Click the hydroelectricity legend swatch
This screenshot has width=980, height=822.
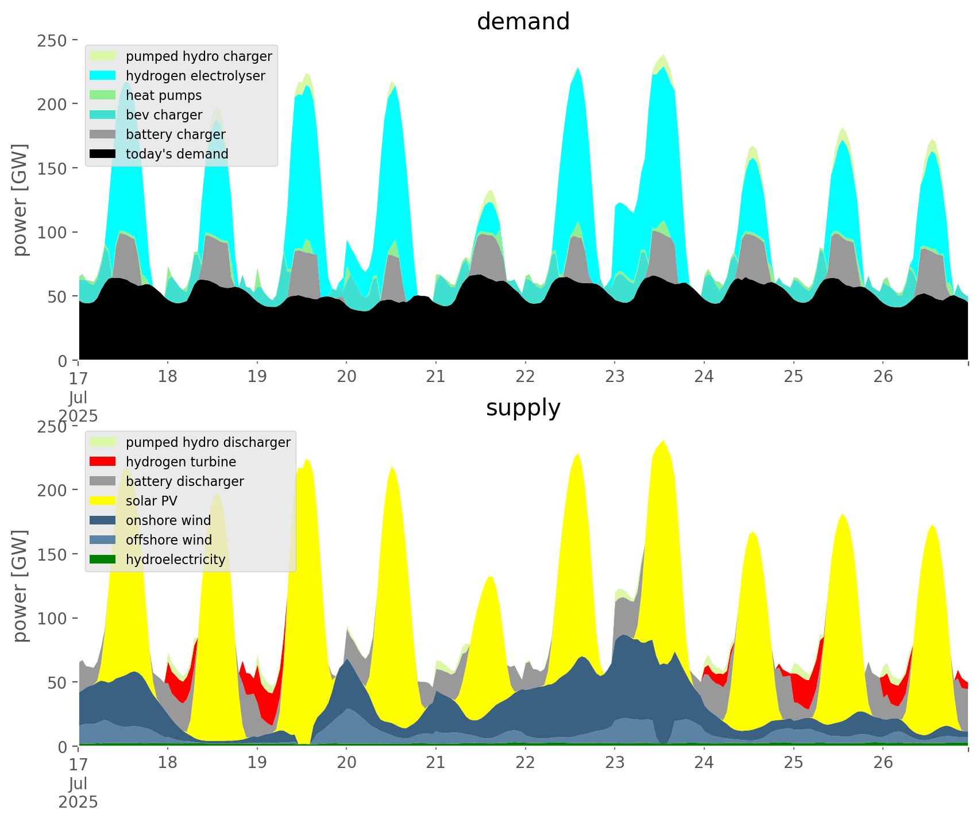pyautogui.click(x=103, y=559)
